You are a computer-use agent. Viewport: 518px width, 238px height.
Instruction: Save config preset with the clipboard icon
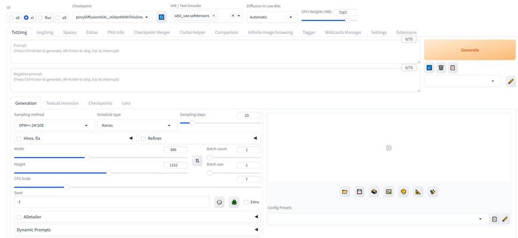pyautogui.click(x=494, y=219)
